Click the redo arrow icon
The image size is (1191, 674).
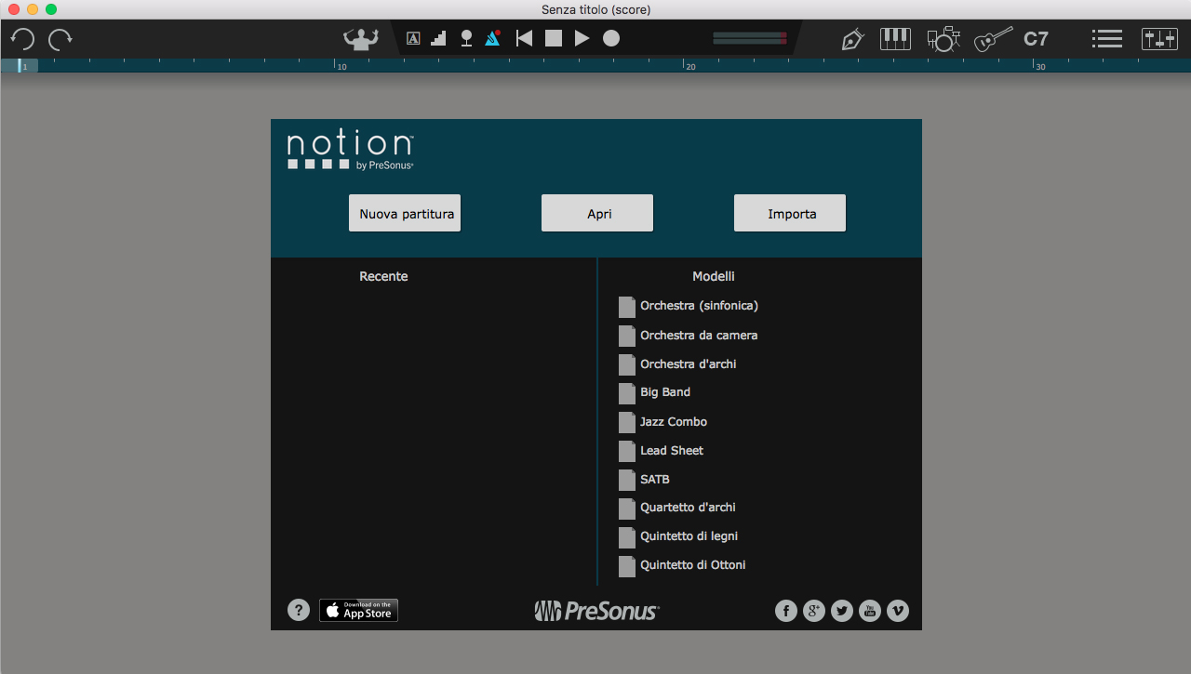click(60, 39)
